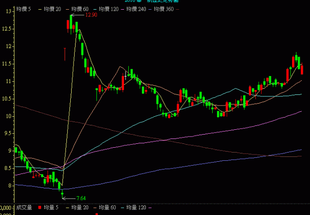Select the 均價 360 moving average legend

click(x=164, y=9)
